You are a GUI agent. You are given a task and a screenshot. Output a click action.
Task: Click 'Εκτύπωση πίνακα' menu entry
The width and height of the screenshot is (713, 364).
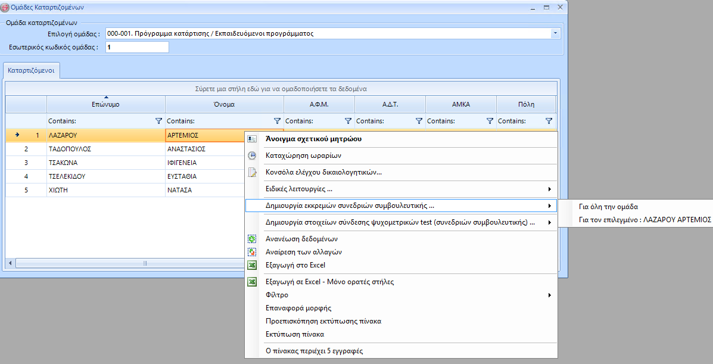click(x=294, y=334)
